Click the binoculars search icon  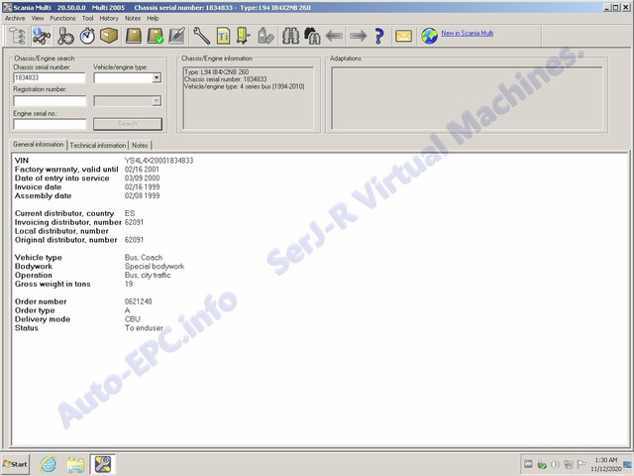tap(290, 36)
